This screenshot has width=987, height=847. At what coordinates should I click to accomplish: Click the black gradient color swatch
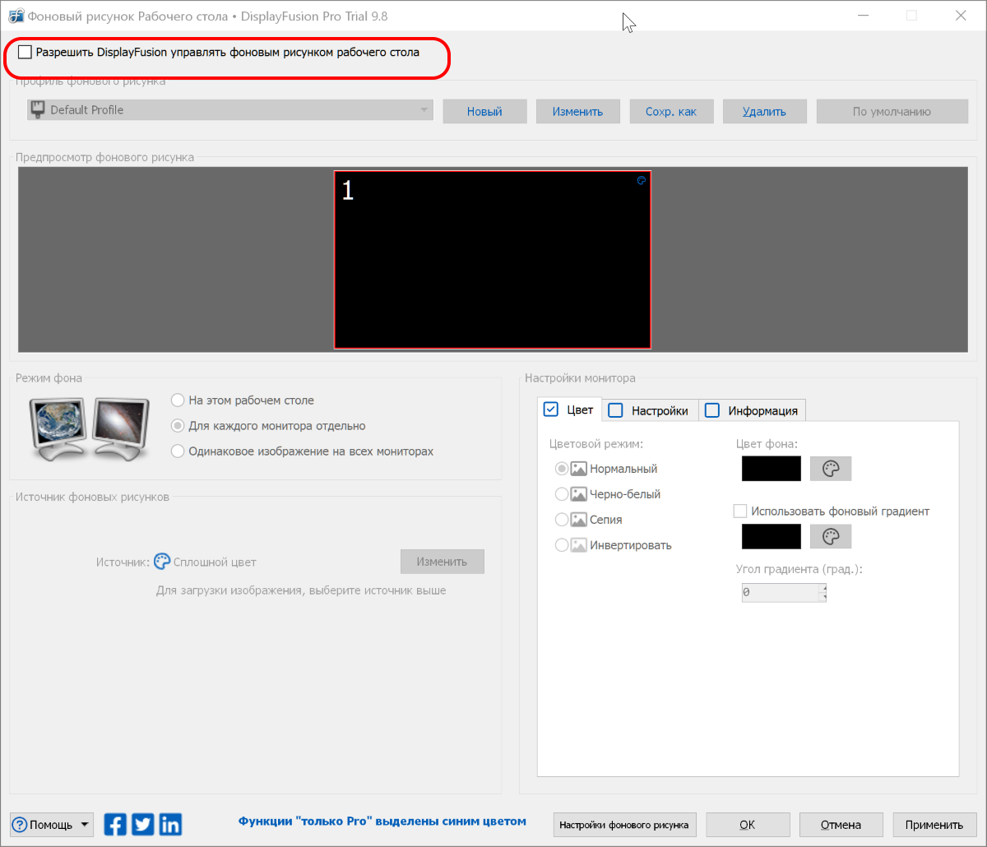coord(772,536)
